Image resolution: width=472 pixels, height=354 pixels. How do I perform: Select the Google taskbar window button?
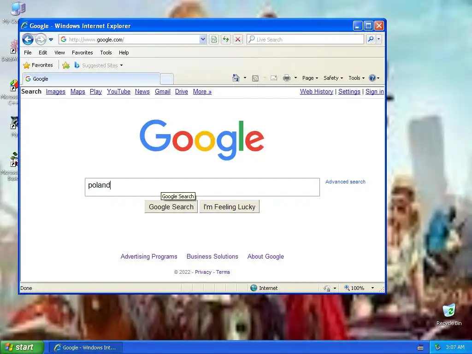pyautogui.click(x=86, y=348)
